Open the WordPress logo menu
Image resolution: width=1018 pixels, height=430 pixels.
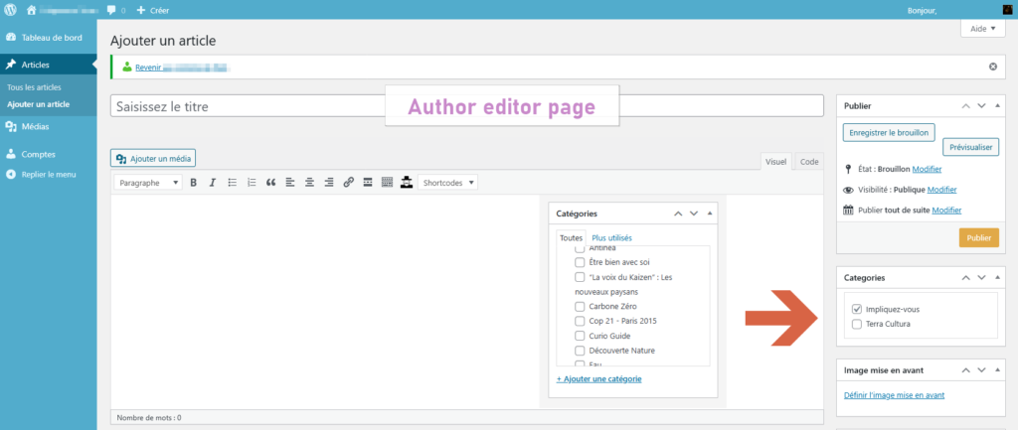coord(10,10)
